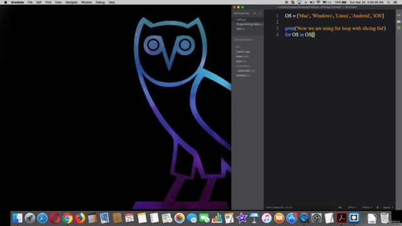Click the Wi-Fi icon in the menu bar
402x226 pixels.
[x=318, y=3]
